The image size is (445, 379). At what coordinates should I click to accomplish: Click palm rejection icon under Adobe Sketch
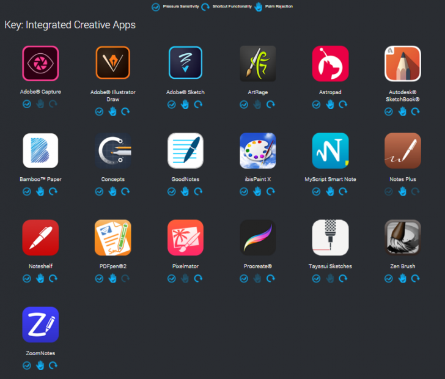tap(185, 105)
